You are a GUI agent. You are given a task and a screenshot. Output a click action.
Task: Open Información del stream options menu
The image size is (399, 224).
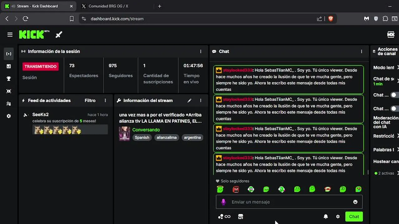[201, 100]
